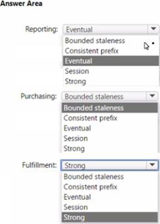Select Eventual under Purchasing
The image size is (160, 224).
coord(110,128)
